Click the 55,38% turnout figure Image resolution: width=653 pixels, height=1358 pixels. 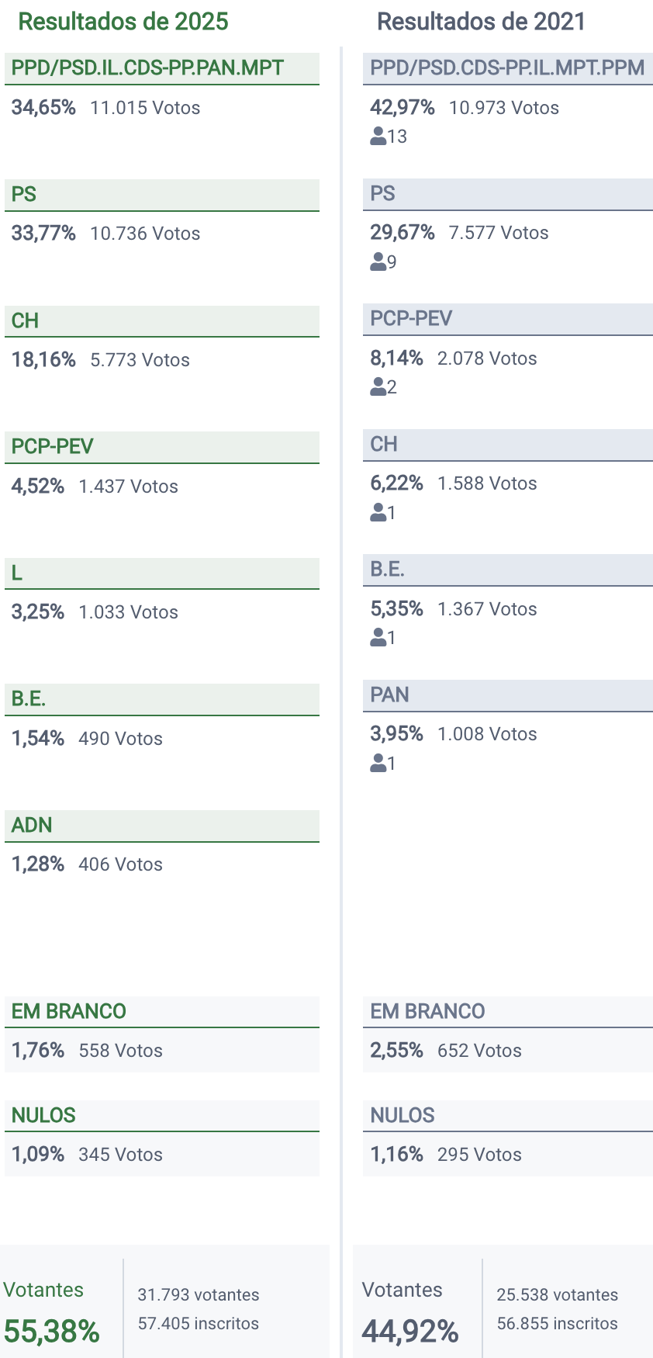tap(52, 1331)
